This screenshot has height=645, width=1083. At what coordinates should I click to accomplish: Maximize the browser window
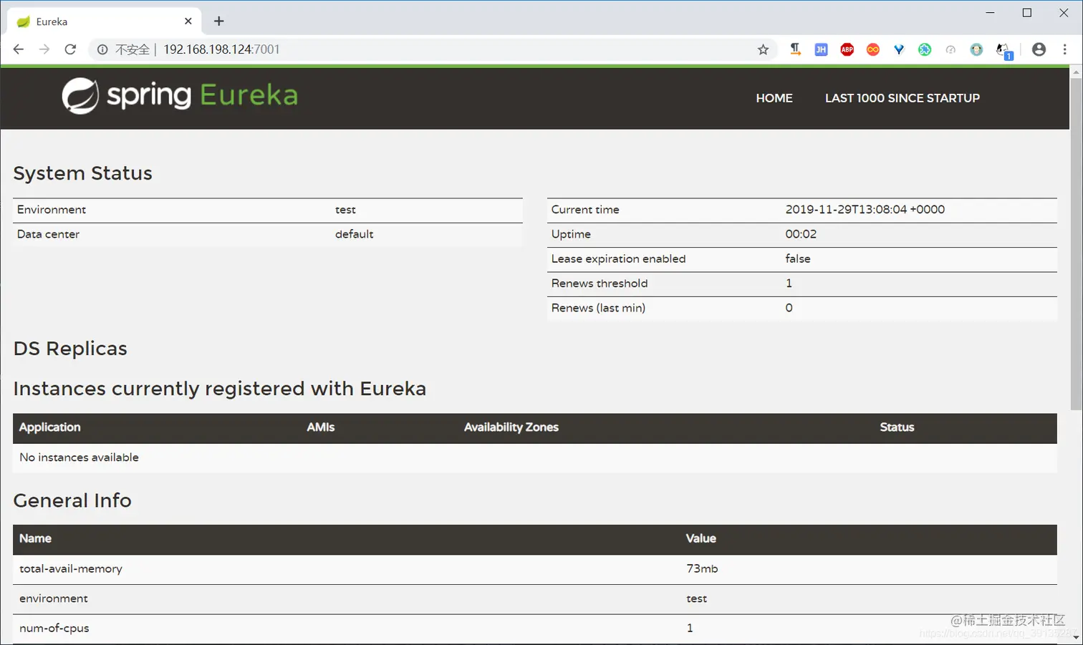pyautogui.click(x=1026, y=13)
